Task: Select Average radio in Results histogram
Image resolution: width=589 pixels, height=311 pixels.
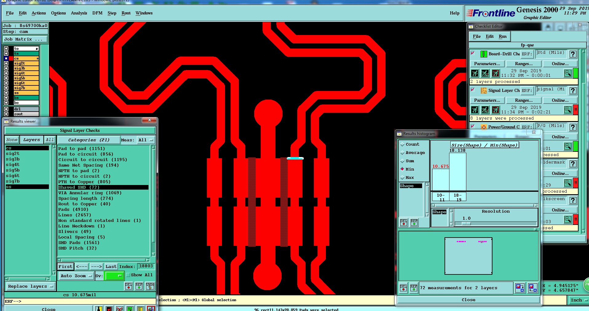Action: click(402, 153)
